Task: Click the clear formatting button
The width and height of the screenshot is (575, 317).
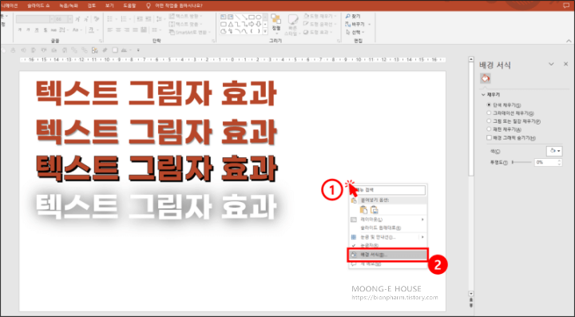Action: coord(97,18)
